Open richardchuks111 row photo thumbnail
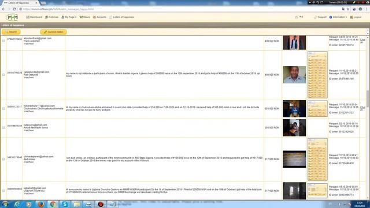The image size is (370, 208). click(294, 109)
